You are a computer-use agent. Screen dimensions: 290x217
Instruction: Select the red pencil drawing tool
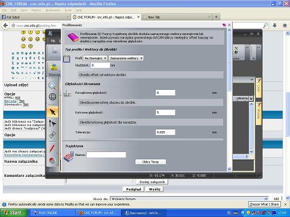(52, 149)
